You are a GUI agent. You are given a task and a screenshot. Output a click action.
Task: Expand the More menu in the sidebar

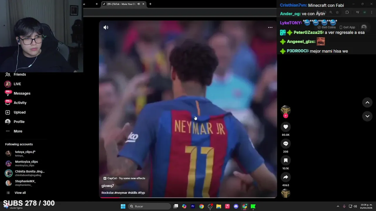[x=18, y=131]
